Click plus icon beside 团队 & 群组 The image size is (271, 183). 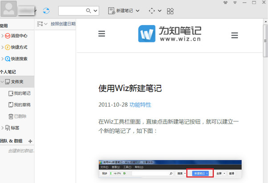30,141
